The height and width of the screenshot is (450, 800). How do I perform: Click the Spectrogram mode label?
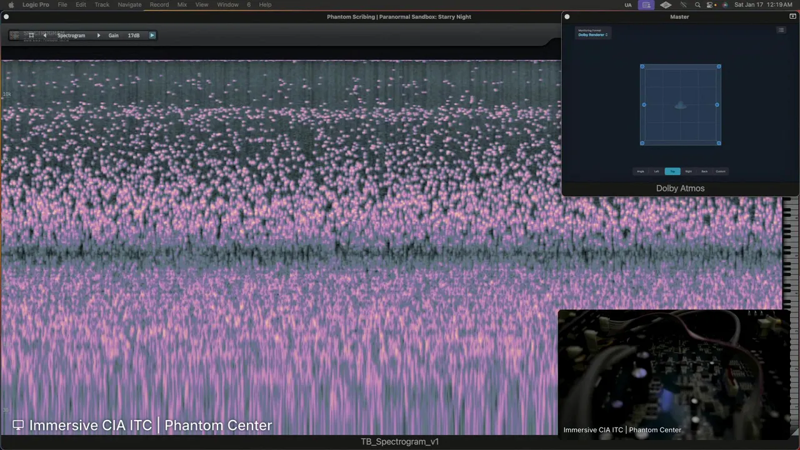(71, 36)
